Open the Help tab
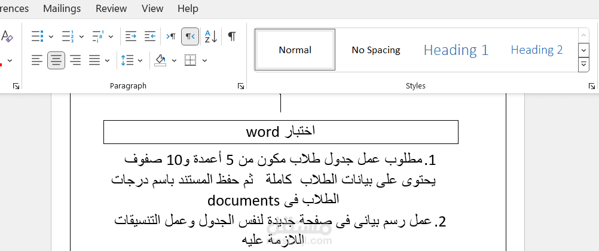The height and width of the screenshot is (251, 599). (x=188, y=8)
